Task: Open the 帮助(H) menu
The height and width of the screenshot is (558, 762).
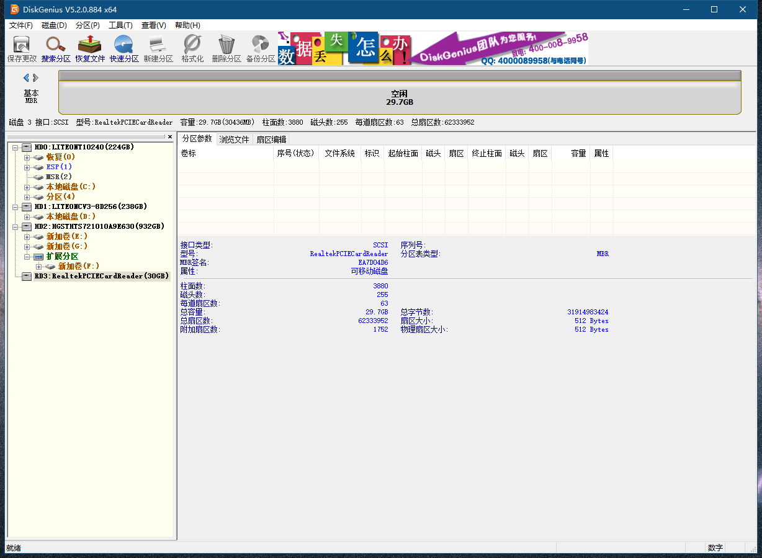Action: coord(187,25)
